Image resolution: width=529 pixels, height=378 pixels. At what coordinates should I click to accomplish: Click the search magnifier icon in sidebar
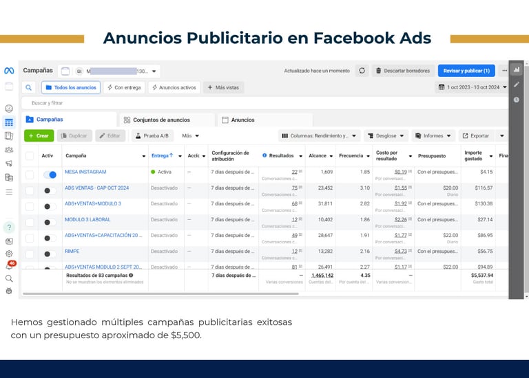pyautogui.click(x=9, y=278)
